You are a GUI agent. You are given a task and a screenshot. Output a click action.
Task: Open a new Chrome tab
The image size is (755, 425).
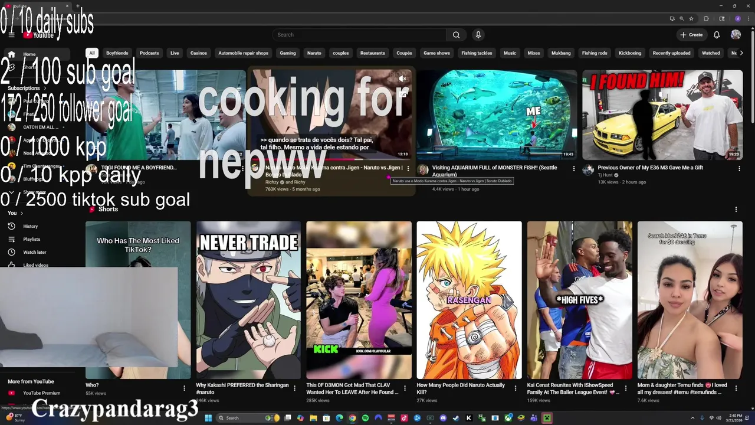point(78,6)
